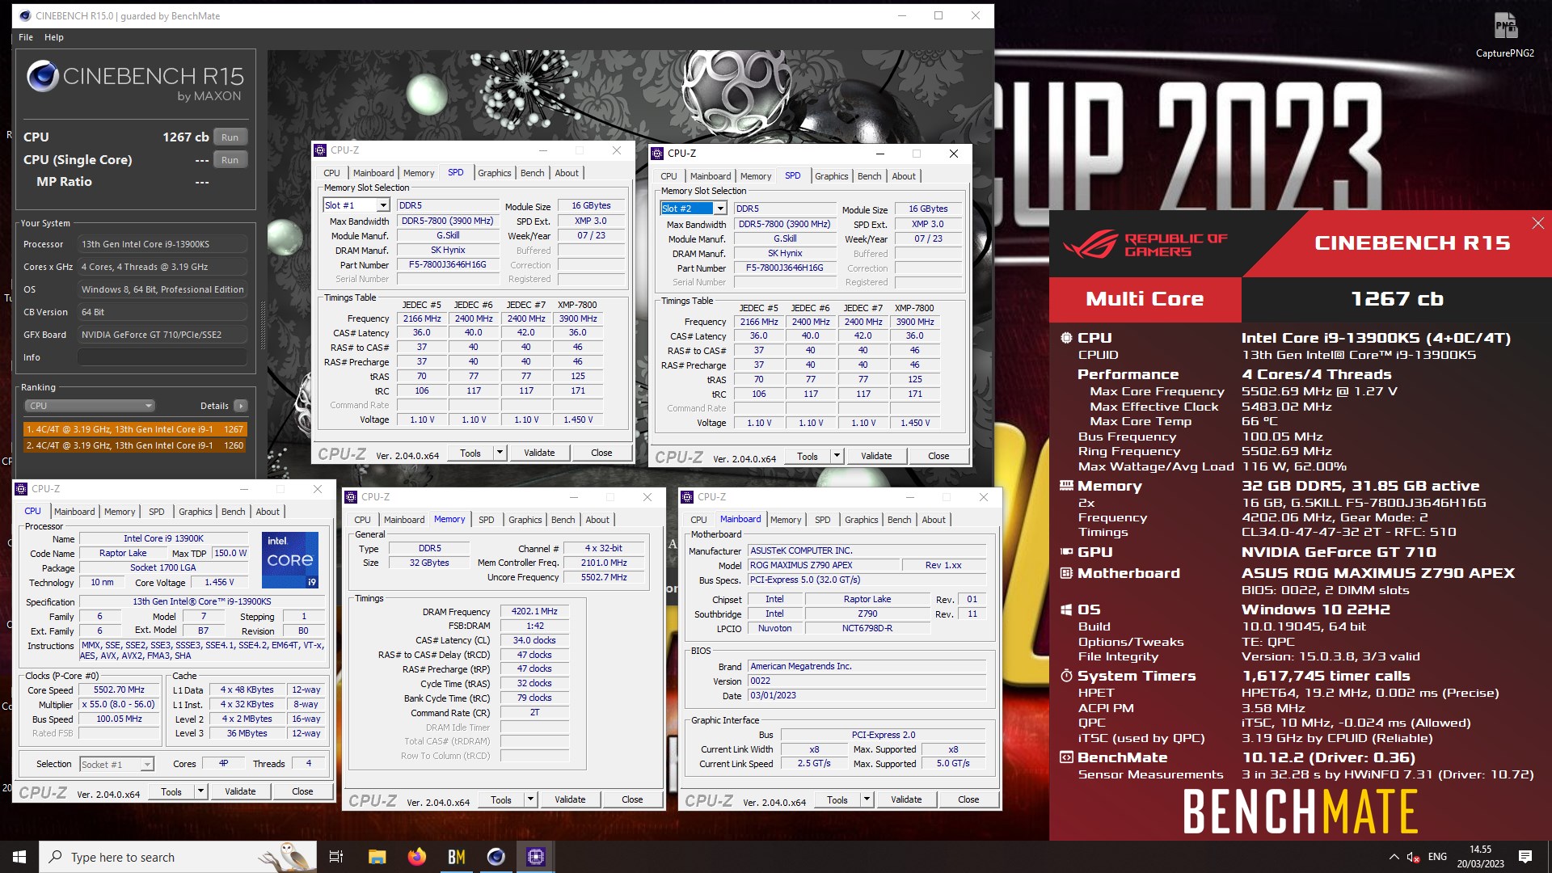
Task: Expand Tools dropdown in Mainboard CPU-Z window
Action: [x=867, y=799]
